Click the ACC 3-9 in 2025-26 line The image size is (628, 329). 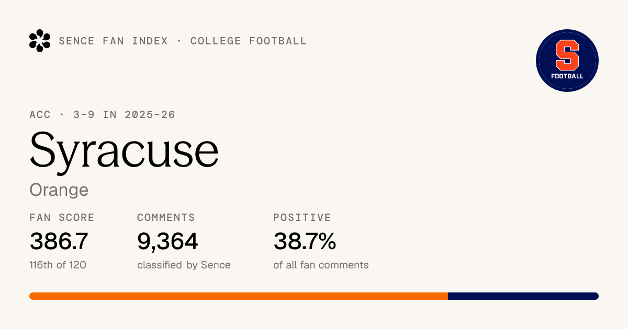click(x=103, y=114)
